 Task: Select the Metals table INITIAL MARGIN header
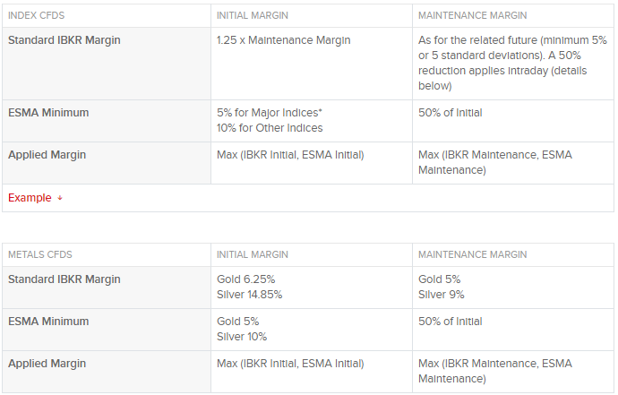click(x=253, y=254)
